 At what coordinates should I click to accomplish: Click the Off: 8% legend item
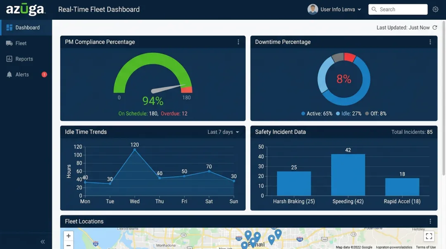(376, 114)
